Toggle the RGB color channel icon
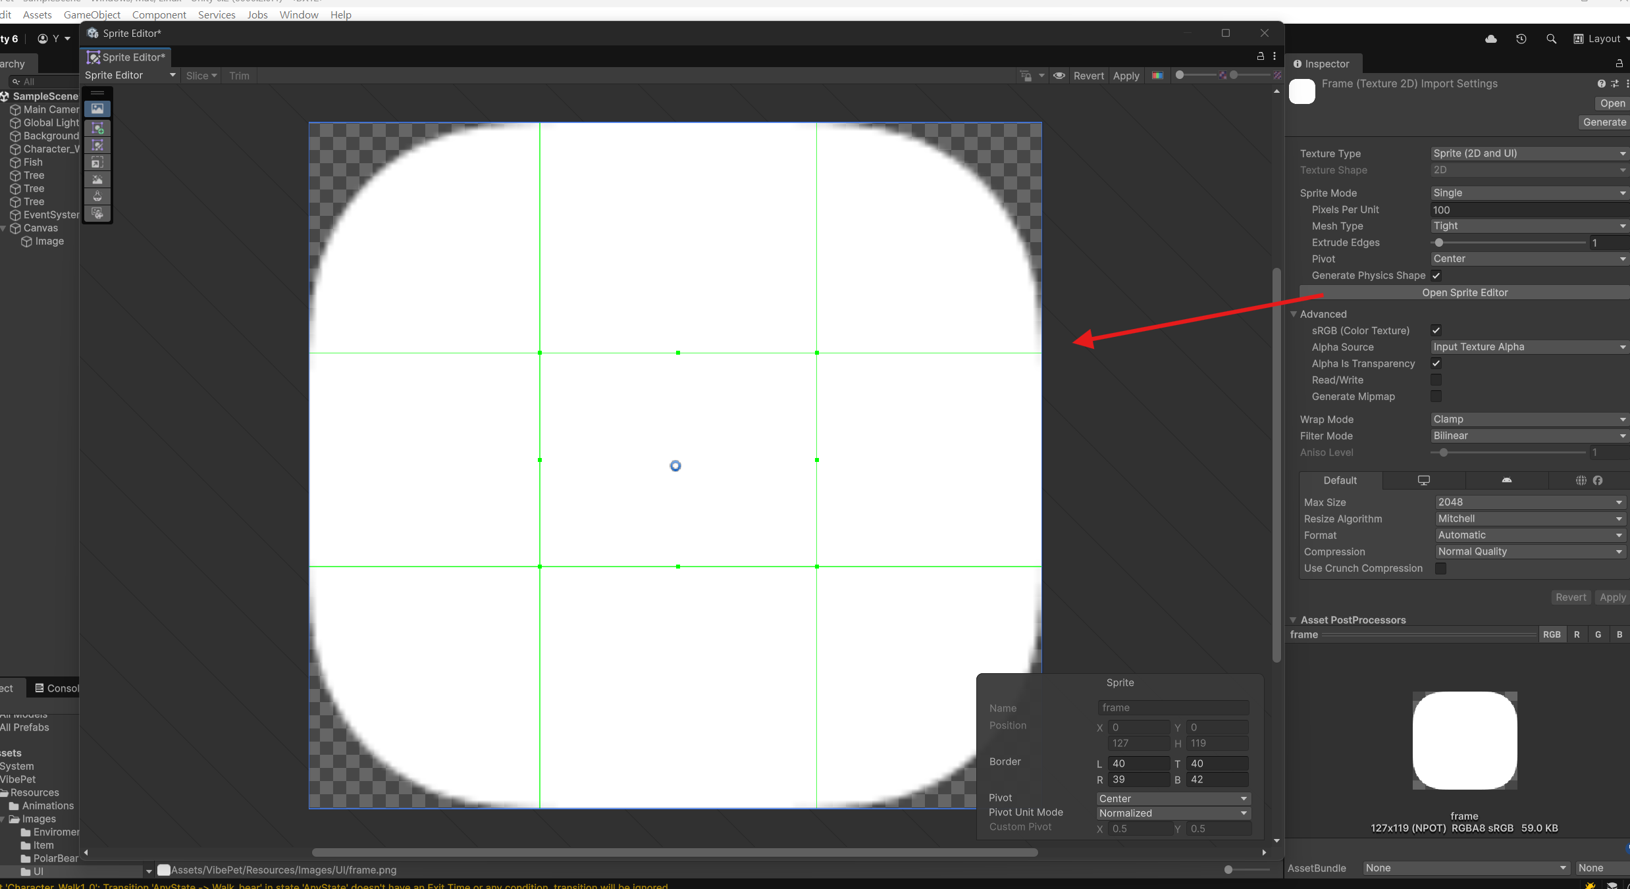The image size is (1630, 889). click(1157, 76)
